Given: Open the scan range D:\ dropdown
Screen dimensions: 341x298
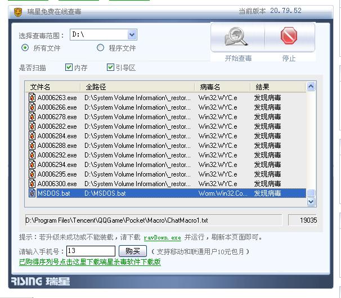Looking at the screenshot, I should click(132, 34).
